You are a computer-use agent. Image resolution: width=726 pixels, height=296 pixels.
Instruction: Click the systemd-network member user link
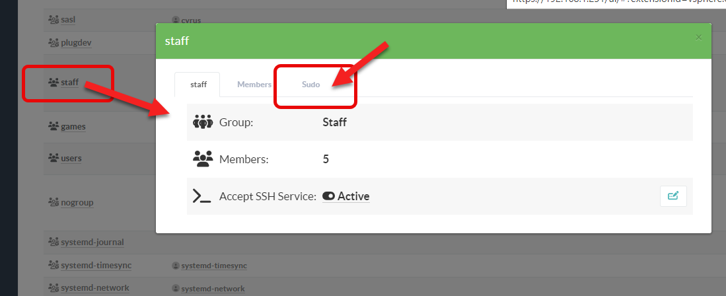tap(213, 289)
